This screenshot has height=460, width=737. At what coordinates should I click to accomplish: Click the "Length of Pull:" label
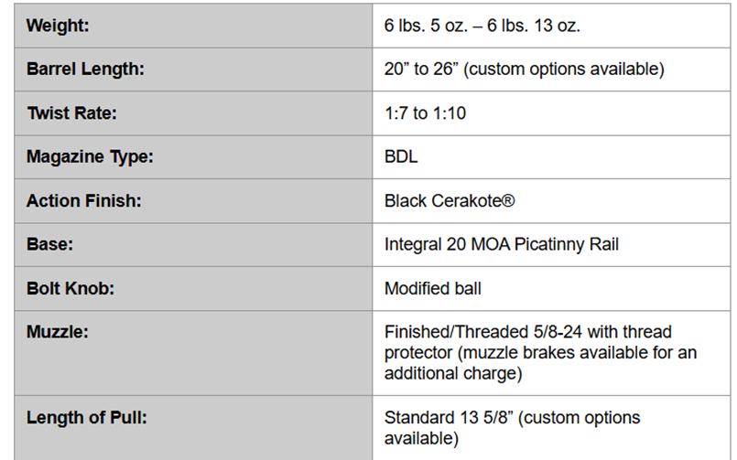(x=87, y=418)
